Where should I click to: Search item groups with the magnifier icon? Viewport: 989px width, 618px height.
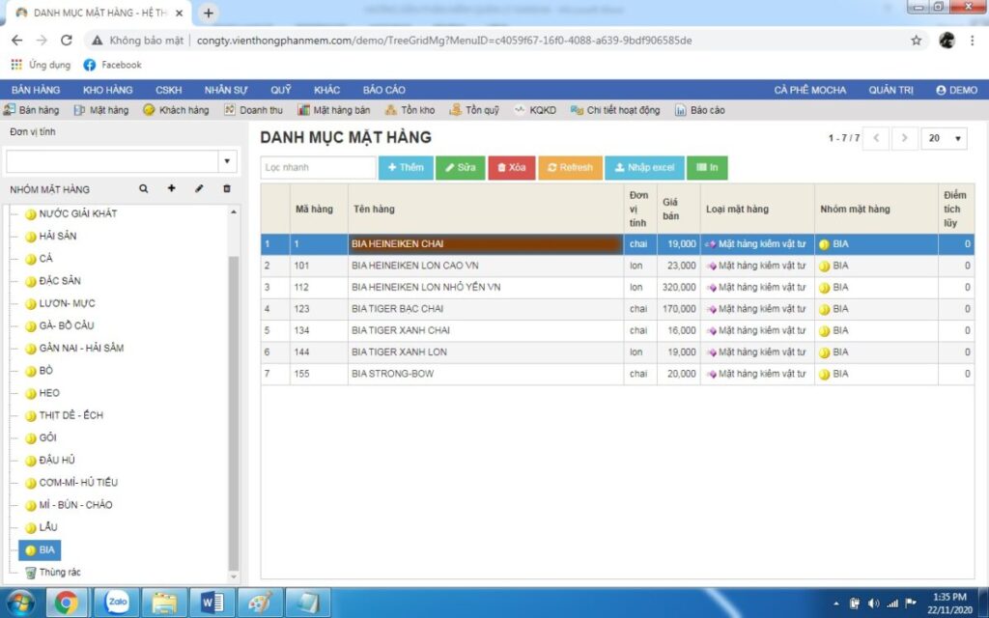click(x=144, y=188)
